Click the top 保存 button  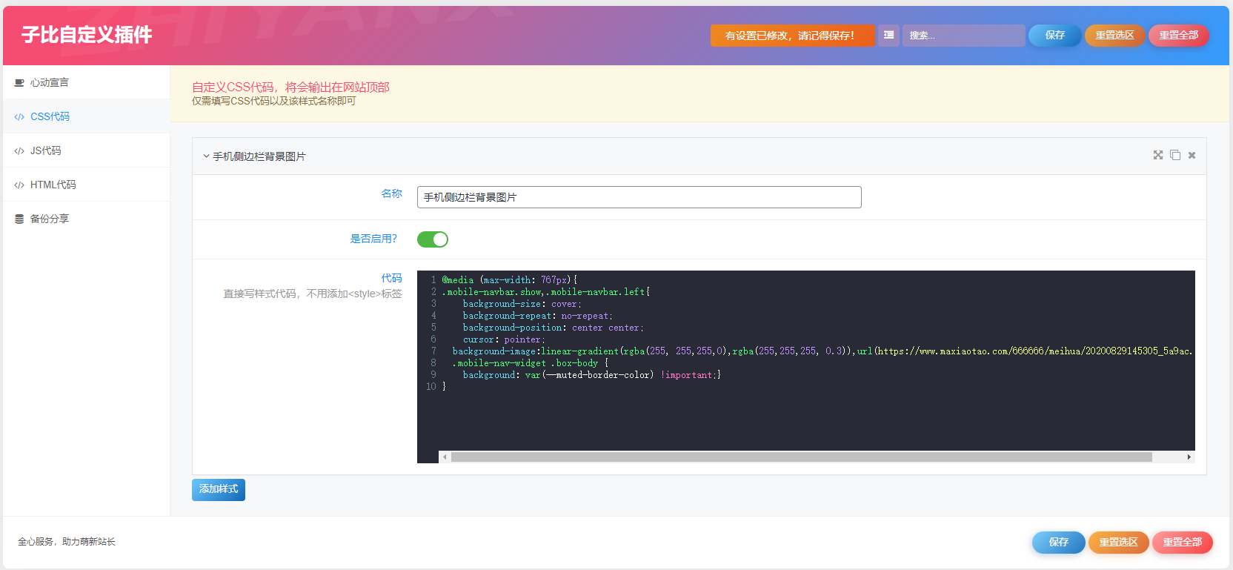(1054, 36)
